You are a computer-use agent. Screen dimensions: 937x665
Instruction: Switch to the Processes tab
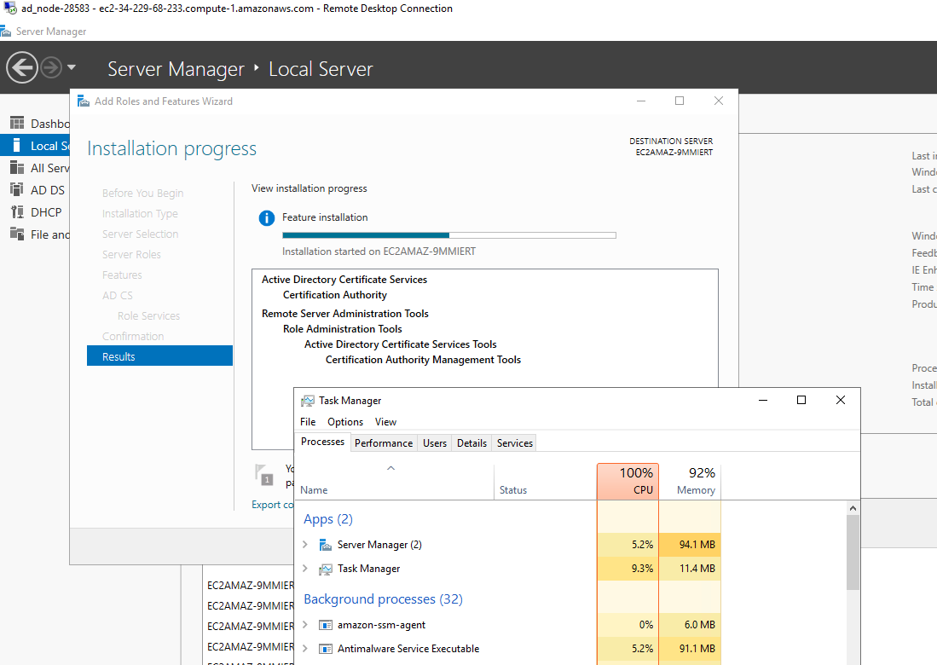(322, 442)
